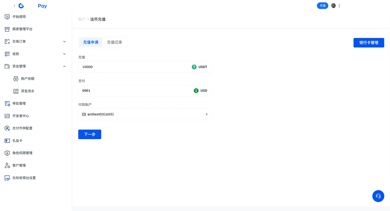Viewport: 390px width, 211px height.
Task: Open the 付款账户 anlitest03 selector
Action: coord(145,114)
